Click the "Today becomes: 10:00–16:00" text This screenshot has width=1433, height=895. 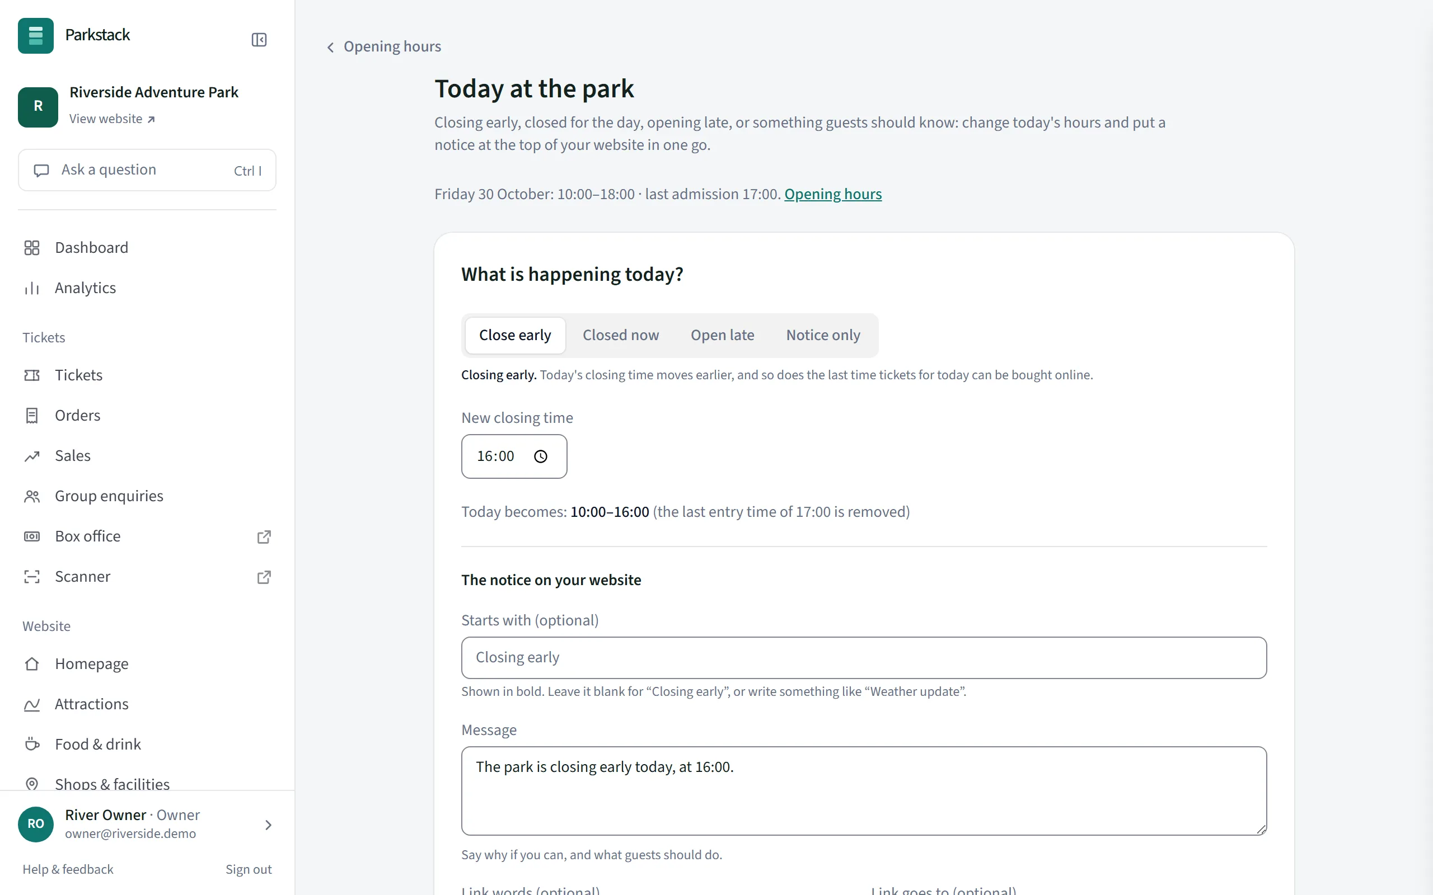[x=555, y=512]
